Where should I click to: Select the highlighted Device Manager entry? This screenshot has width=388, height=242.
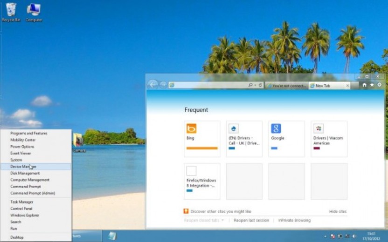36,167
